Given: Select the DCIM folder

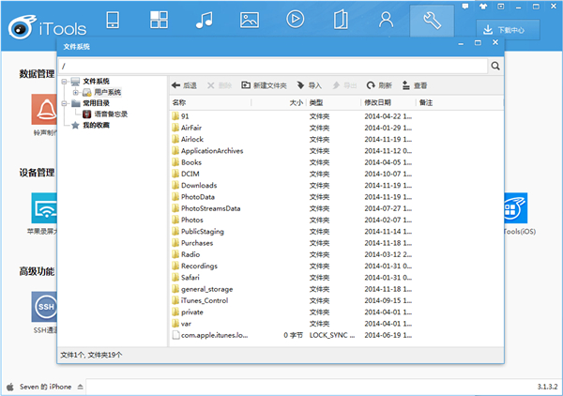Looking at the screenshot, I should click(191, 174).
